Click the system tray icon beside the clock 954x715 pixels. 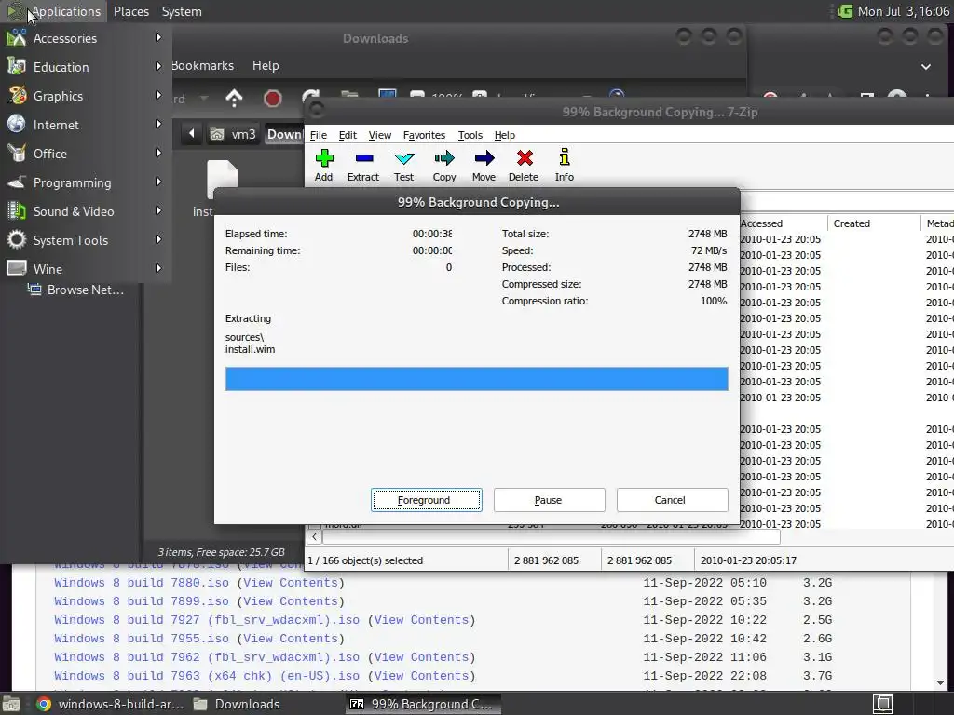844,11
